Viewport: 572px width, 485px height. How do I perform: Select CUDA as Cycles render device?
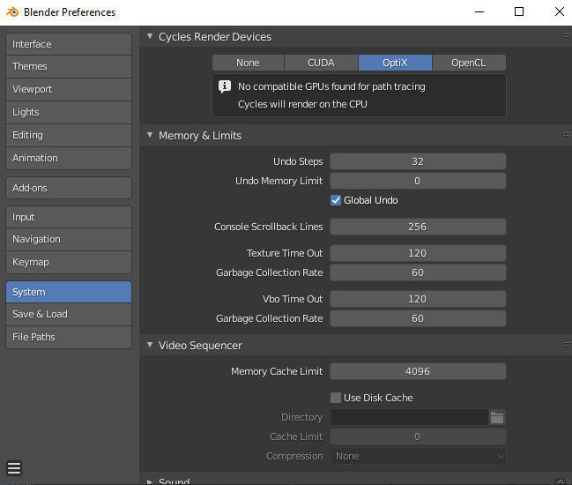click(x=321, y=63)
